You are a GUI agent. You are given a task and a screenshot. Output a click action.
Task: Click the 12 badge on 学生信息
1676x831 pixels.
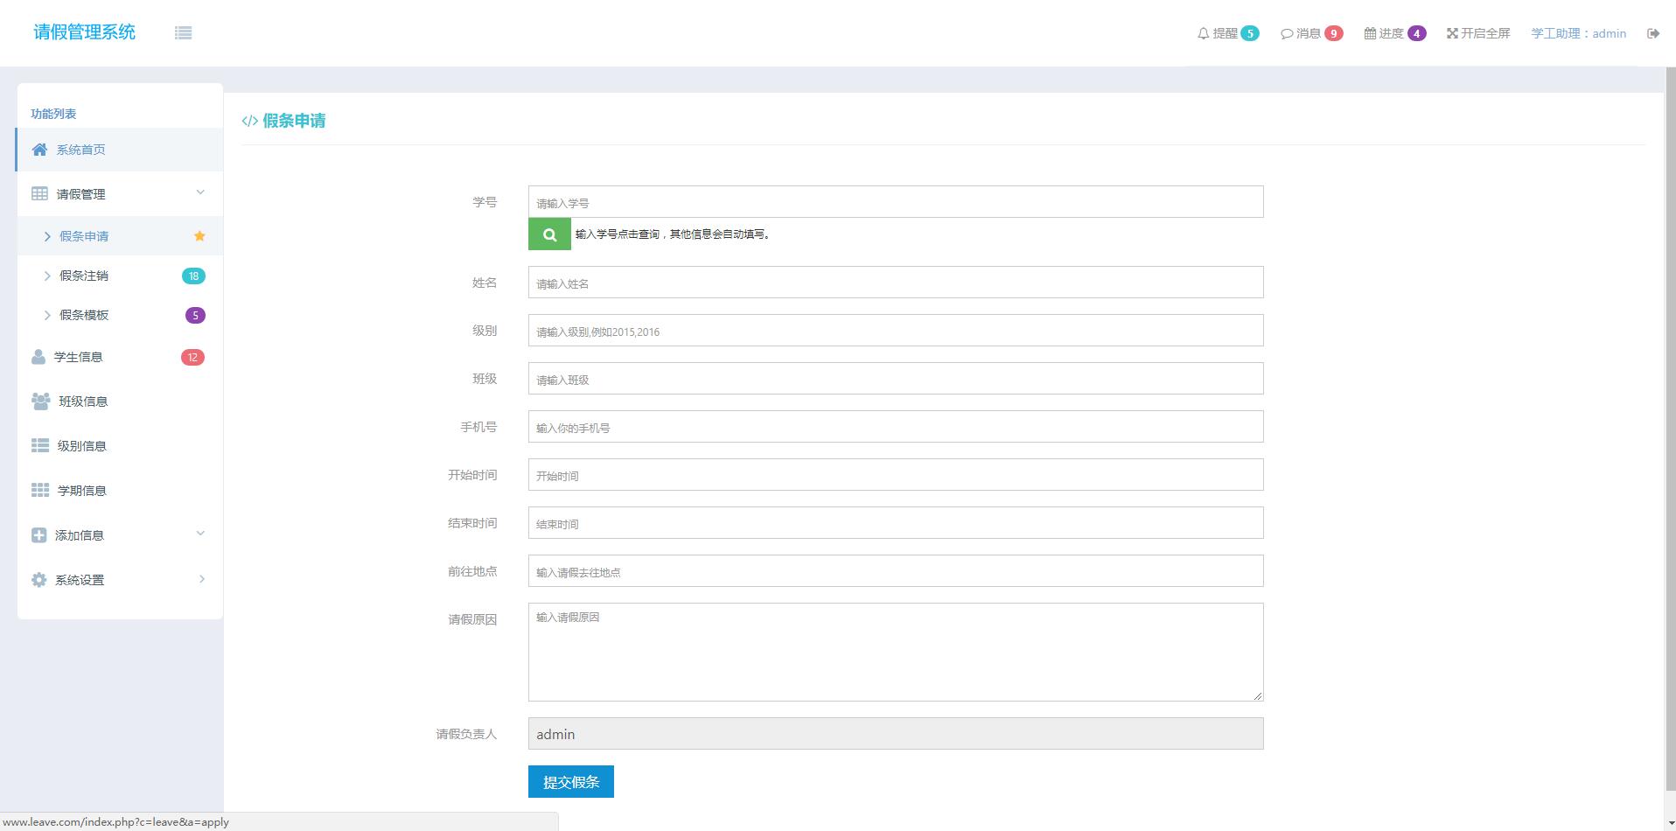pos(192,357)
